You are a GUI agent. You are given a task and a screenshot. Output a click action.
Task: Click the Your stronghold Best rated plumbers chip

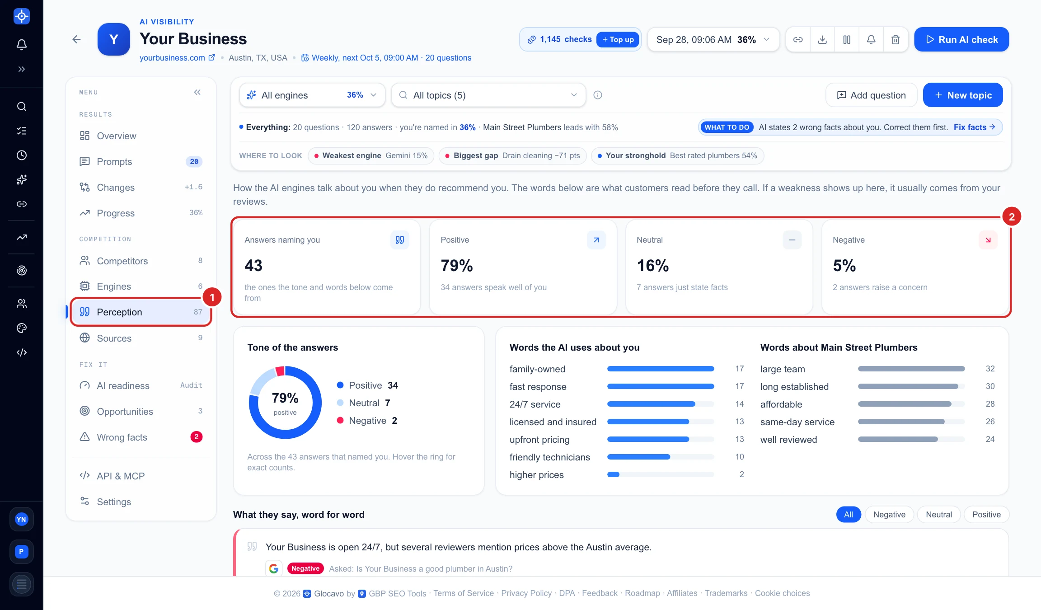[x=677, y=155]
